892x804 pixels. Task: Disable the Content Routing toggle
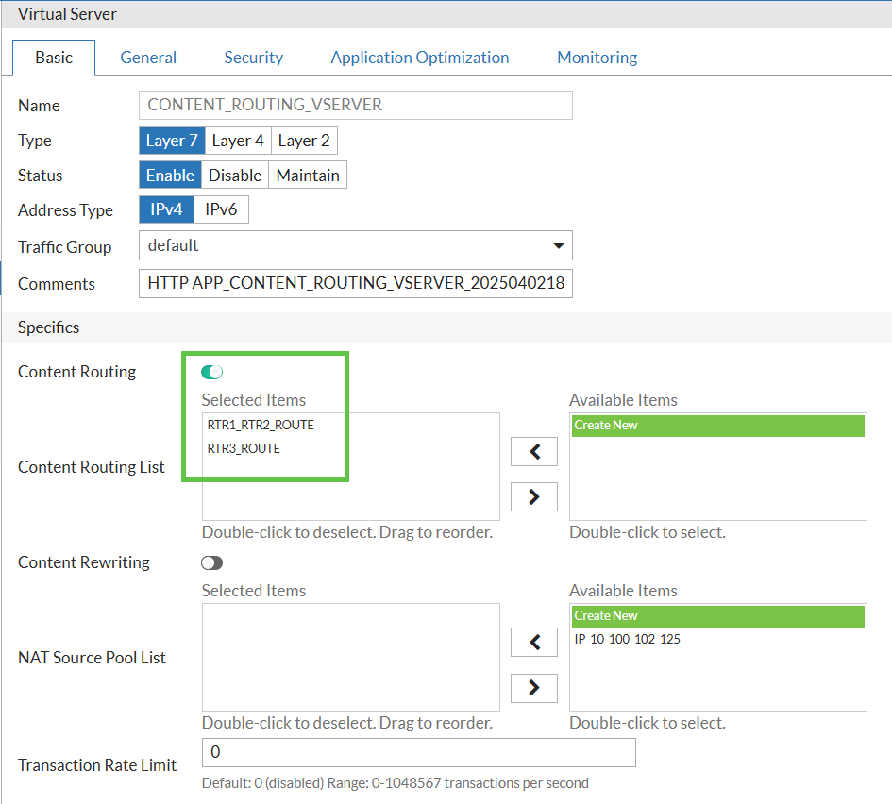tap(212, 373)
